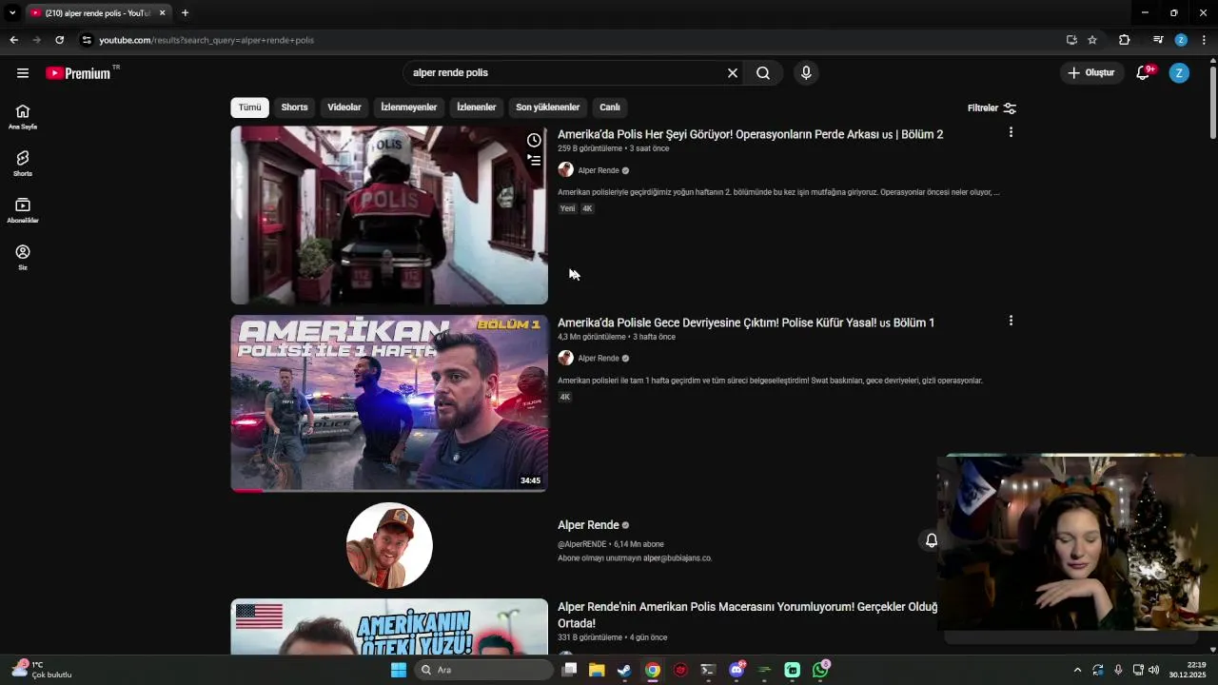Open the Amerikan Polisi ile 1 Hafta thumbnail
1218x685 pixels.
(389, 403)
